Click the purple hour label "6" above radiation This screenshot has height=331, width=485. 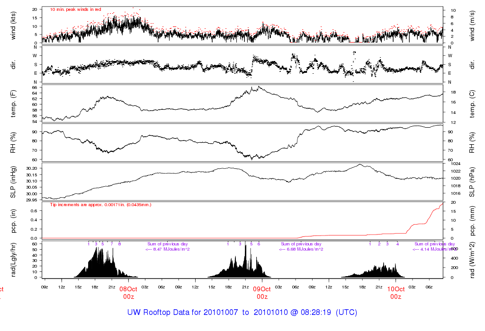(x=259, y=244)
